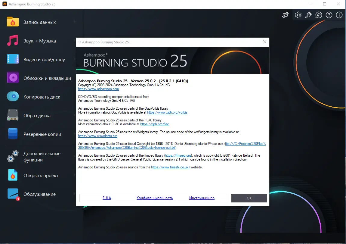The height and width of the screenshot is (244, 346).
Task: Expand the Дополнительные функции submenu arrow
Action: tap(74, 156)
